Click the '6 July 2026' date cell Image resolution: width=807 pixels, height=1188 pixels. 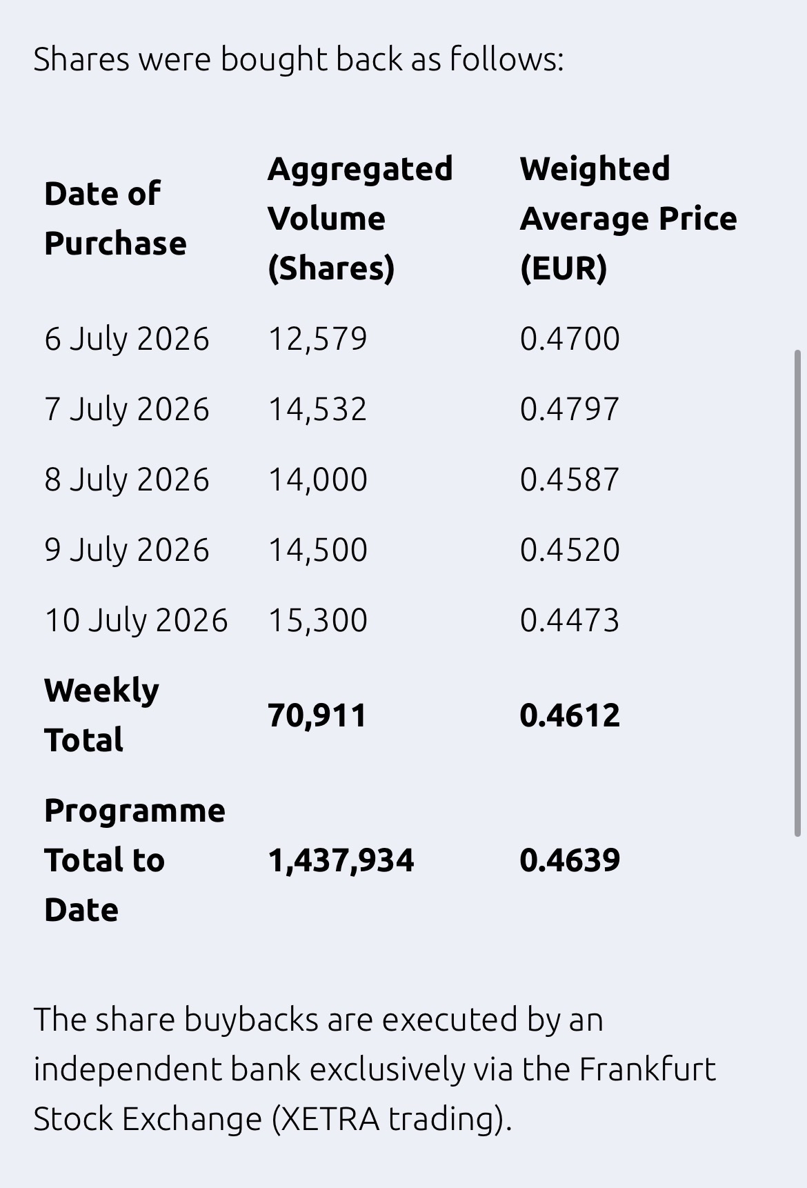[127, 339]
